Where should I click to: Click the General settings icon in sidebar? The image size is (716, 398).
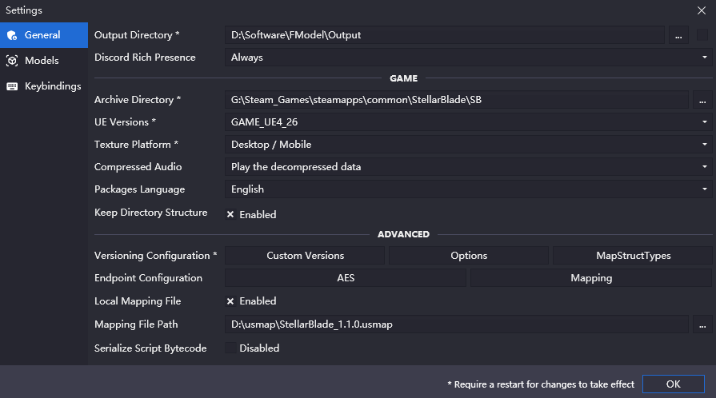point(12,35)
